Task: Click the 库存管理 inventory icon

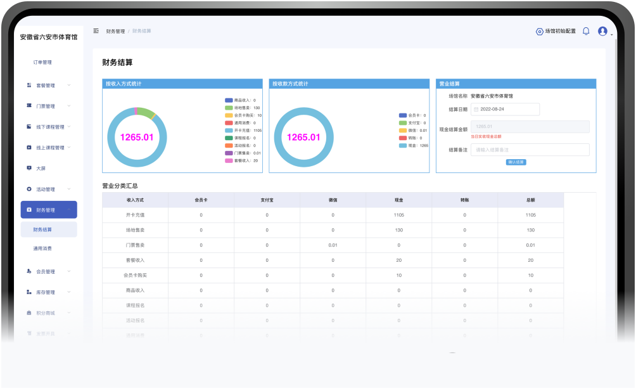Action: tap(29, 292)
